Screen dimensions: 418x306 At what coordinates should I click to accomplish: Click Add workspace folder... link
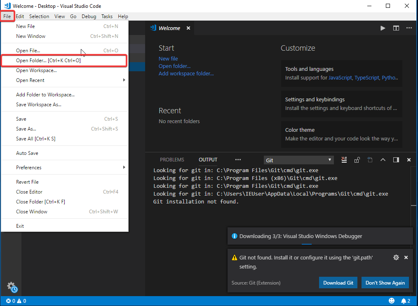[186, 73]
